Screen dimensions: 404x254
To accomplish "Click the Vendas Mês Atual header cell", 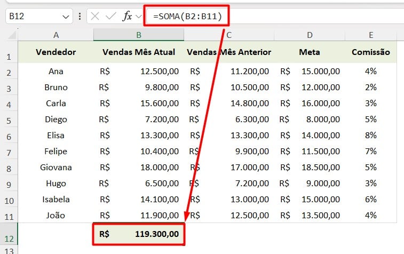I will (139, 52).
